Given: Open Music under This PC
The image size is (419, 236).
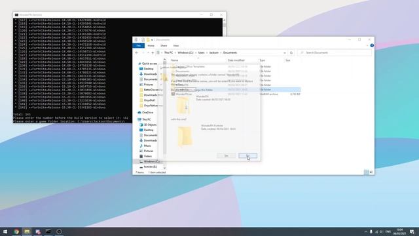Looking at the screenshot, I should pos(147,146).
